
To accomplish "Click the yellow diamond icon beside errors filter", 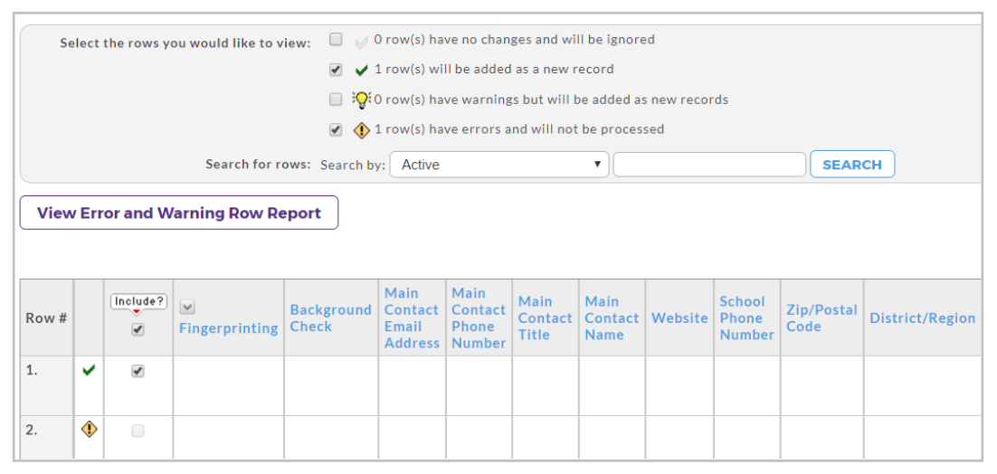I will tap(361, 130).
